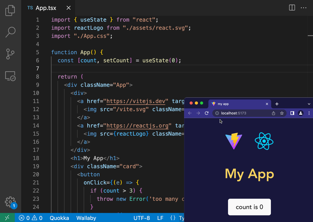Open the Remote Explorer view
Screen dimensions: 313x222
[x=10, y=76]
